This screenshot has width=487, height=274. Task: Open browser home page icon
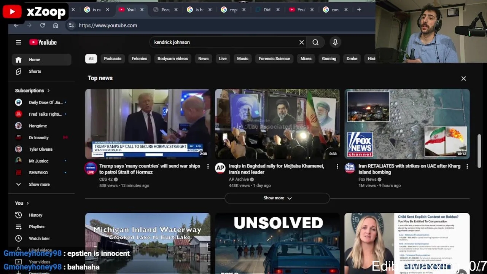[x=56, y=25]
